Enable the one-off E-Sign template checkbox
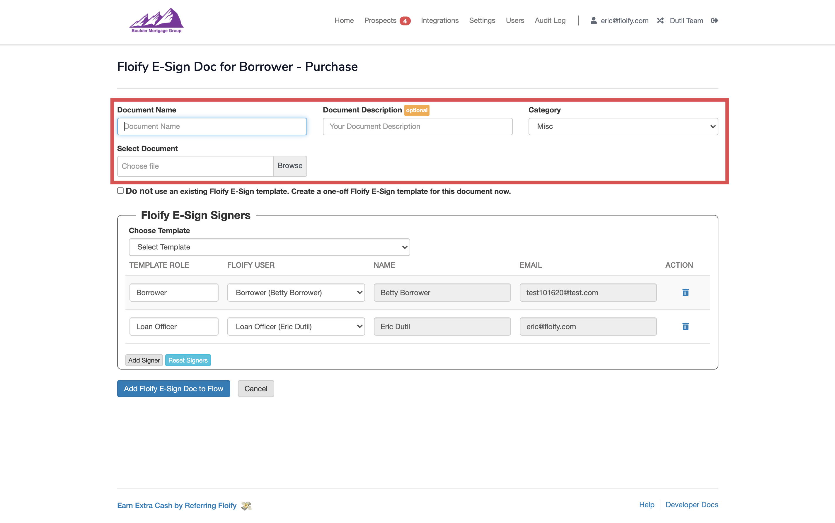Viewport: 835px width, 523px height. 120,190
